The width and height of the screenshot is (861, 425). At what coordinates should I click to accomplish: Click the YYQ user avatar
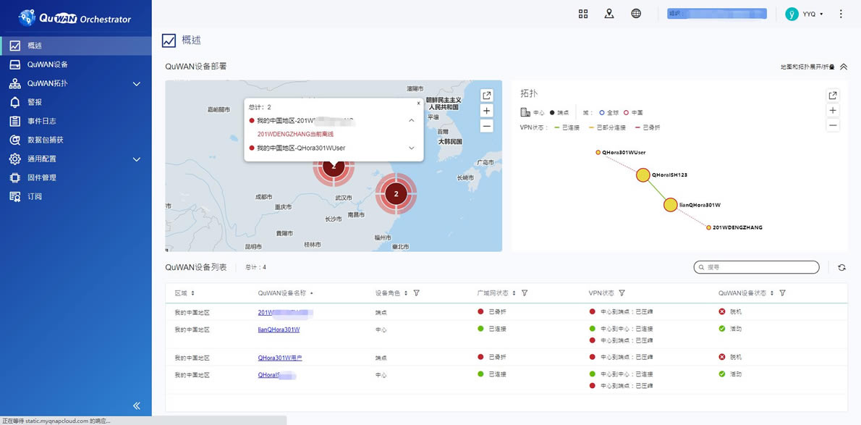(792, 14)
